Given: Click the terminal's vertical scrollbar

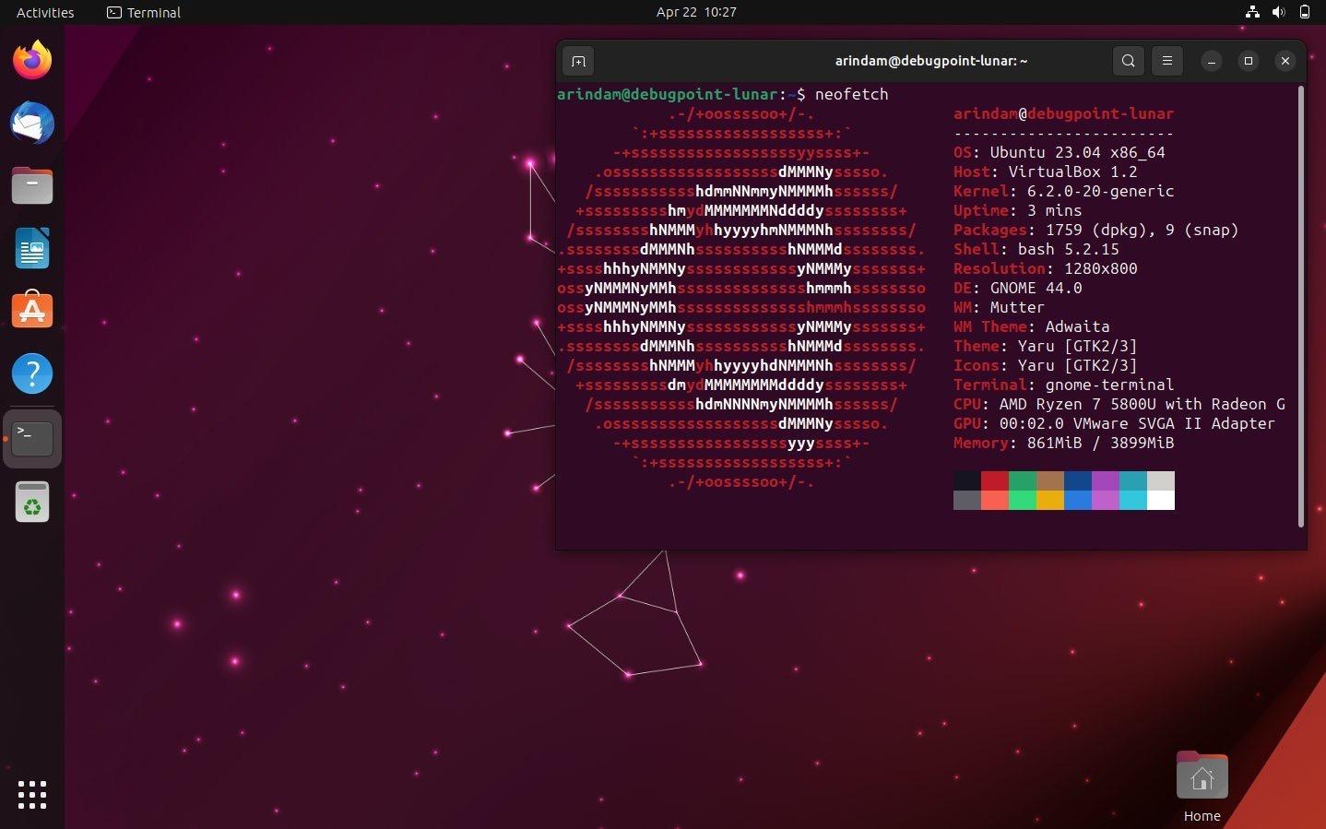Looking at the screenshot, I should point(1300,304).
